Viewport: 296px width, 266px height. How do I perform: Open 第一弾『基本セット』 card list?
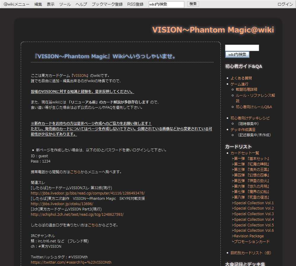coord(252,159)
